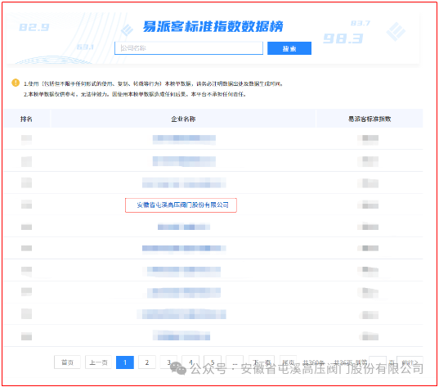Image resolution: width=439 pixels, height=387 pixels.
Task: Select page 3 in the pagination
Action: click(x=169, y=362)
